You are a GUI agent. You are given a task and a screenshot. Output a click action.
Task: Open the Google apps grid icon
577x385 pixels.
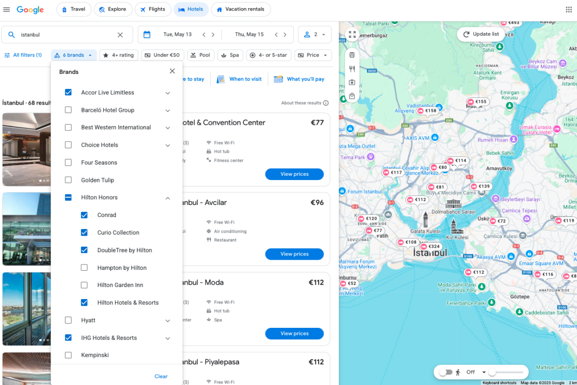point(569,10)
